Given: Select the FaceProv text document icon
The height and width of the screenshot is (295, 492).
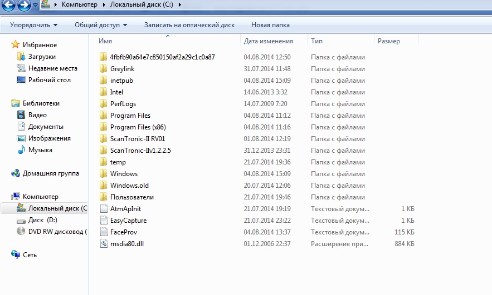Looking at the screenshot, I should pos(103,232).
